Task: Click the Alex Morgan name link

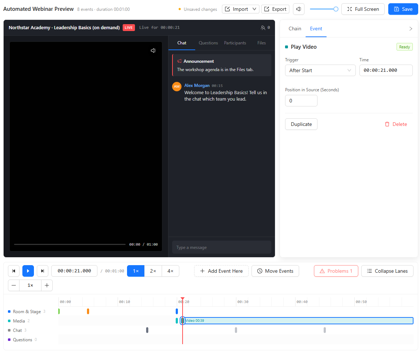Action: click(197, 85)
